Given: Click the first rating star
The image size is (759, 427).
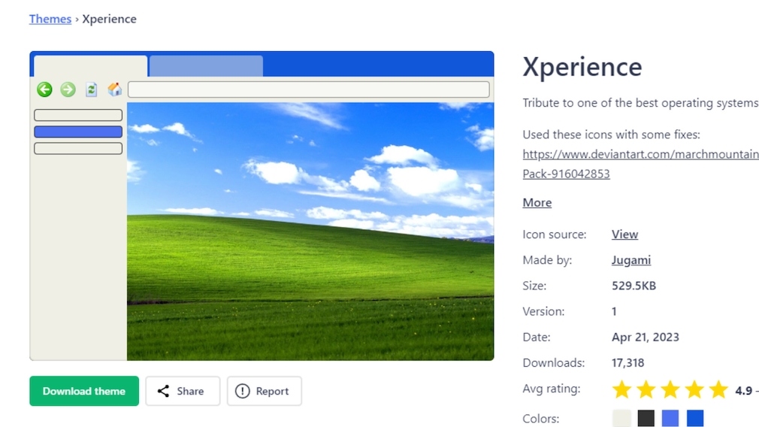Looking at the screenshot, I should (x=622, y=389).
